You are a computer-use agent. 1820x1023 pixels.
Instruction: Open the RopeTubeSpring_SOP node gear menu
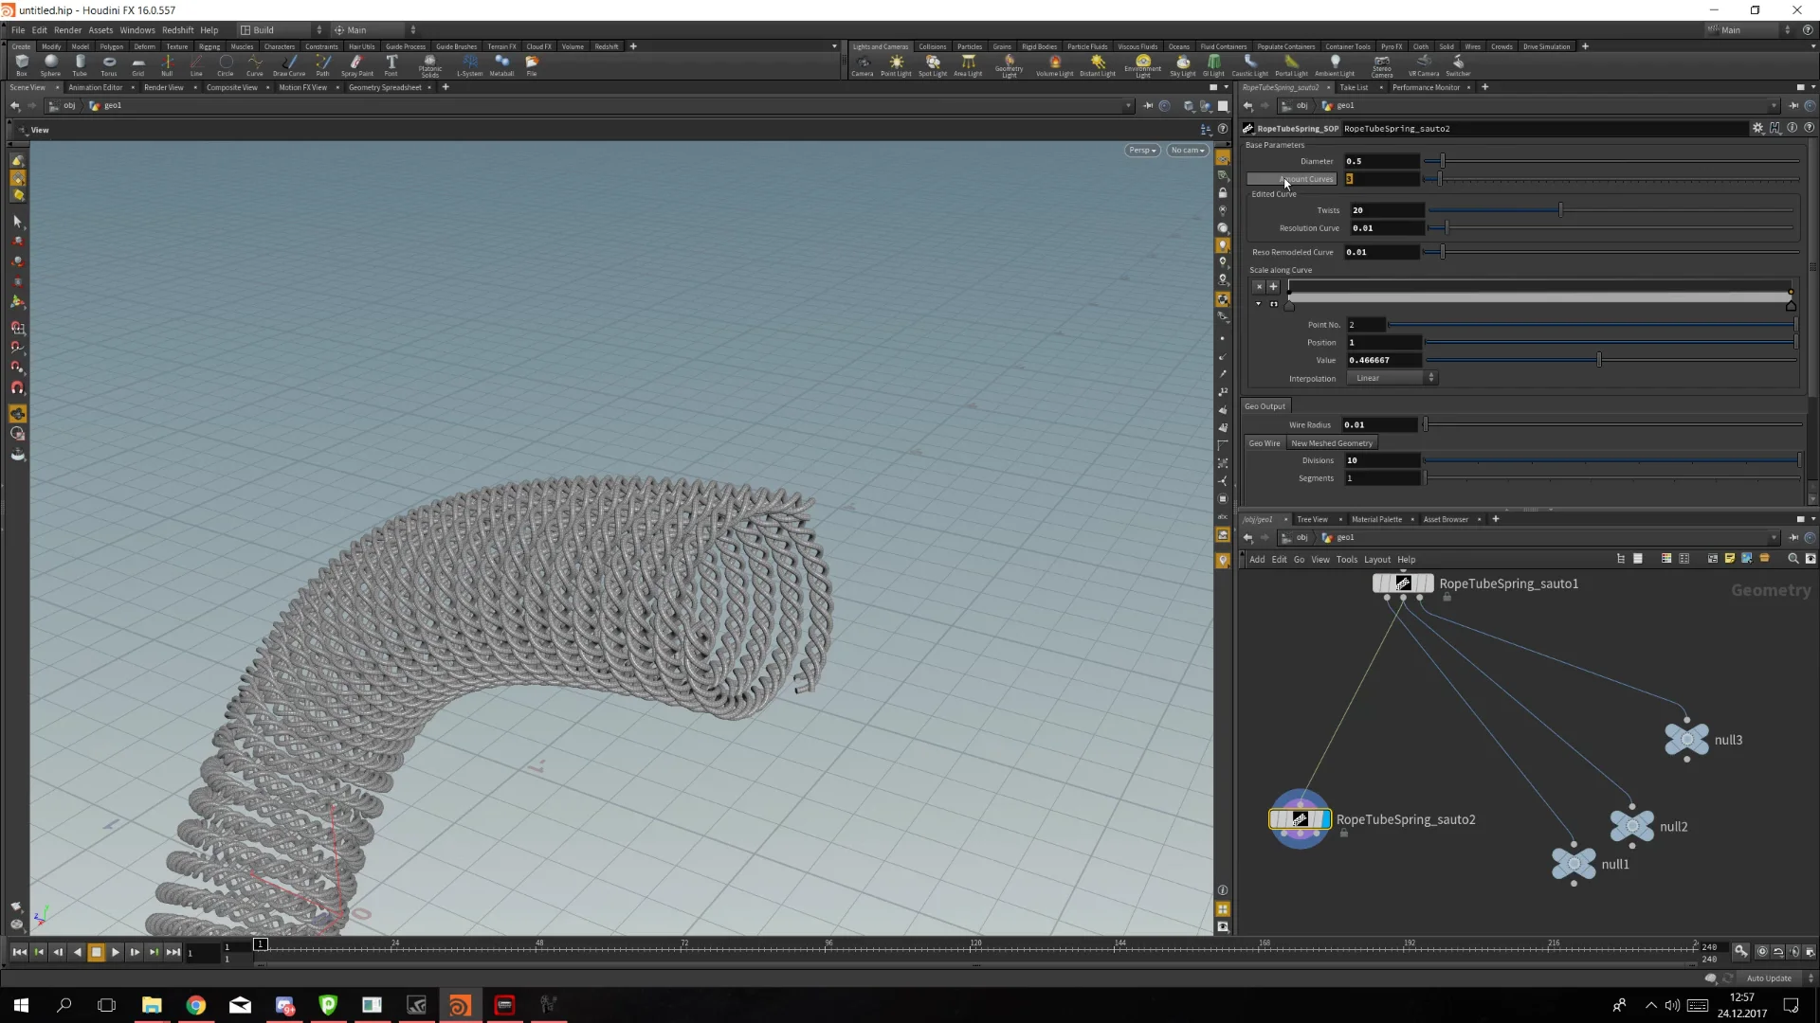point(1757,128)
